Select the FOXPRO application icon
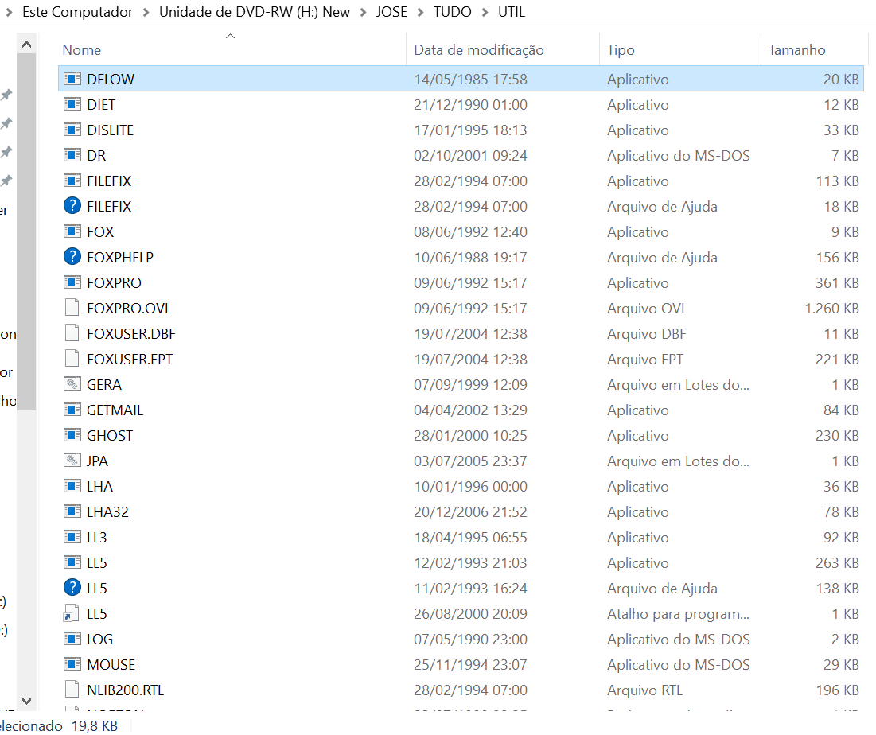876x735 pixels. (x=72, y=282)
